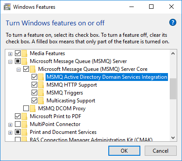Click the OK button
This screenshot has width=182, height=161.
tap(124, 151)
